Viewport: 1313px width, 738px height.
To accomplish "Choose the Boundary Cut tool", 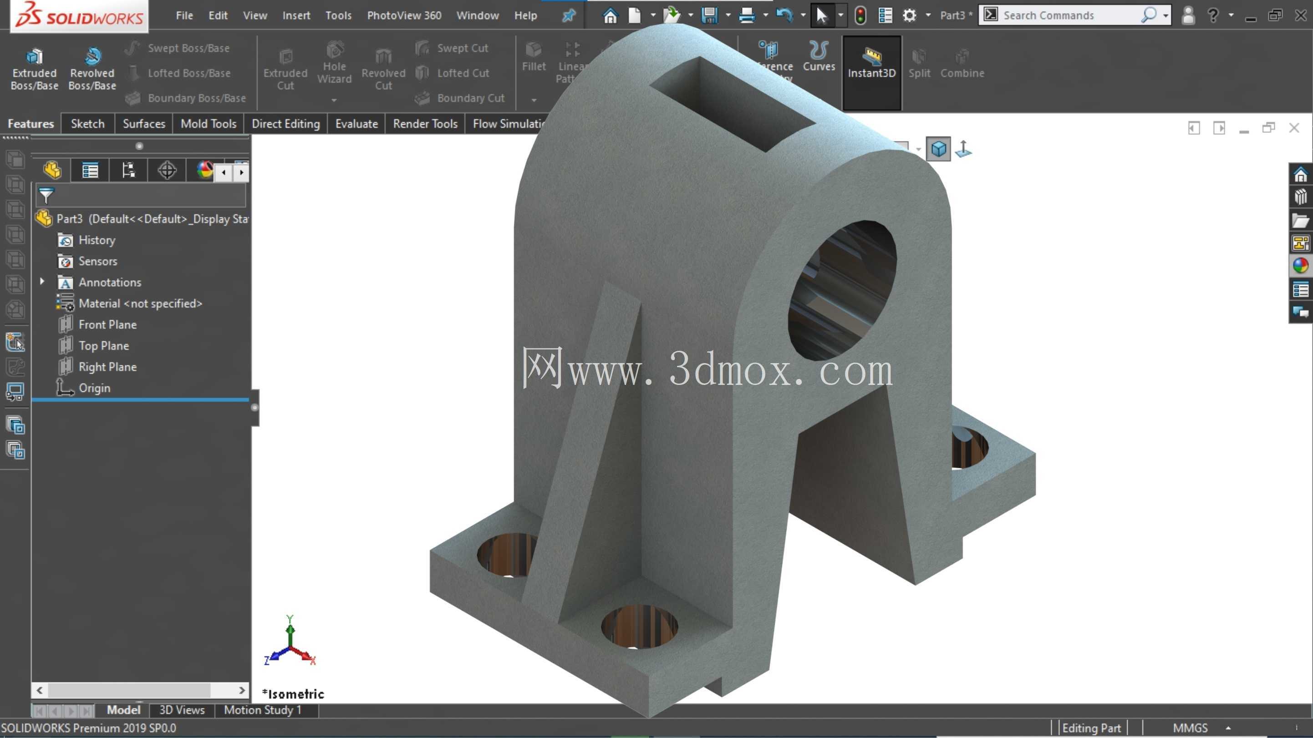I will pyautogui.click(x=460, y=98).
